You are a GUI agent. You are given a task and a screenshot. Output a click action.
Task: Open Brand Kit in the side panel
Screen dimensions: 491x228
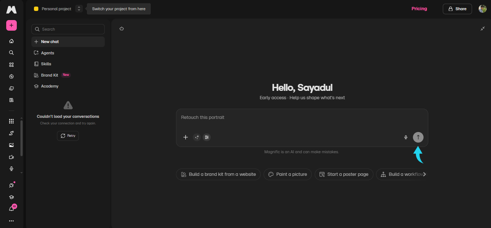click(x=68, y=75)
